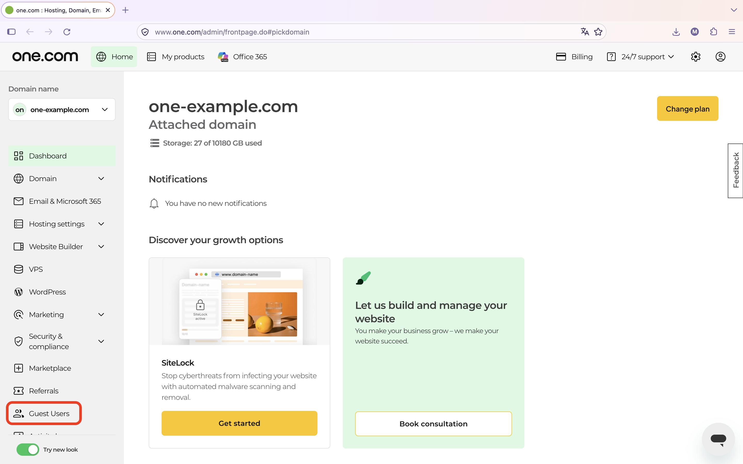Reload the current page
The width and height of the screenshot is (743, 464).
point(67,32)
